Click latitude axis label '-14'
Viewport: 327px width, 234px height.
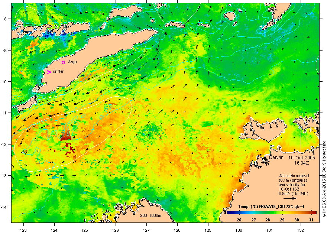click(4, 207)
